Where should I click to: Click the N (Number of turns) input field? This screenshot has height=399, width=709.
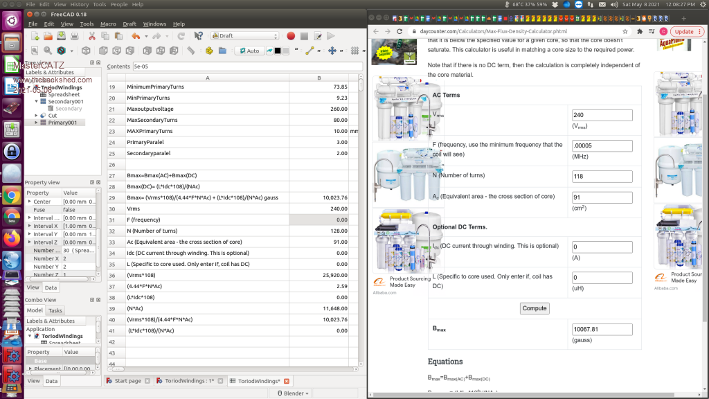tap(602, 177)
